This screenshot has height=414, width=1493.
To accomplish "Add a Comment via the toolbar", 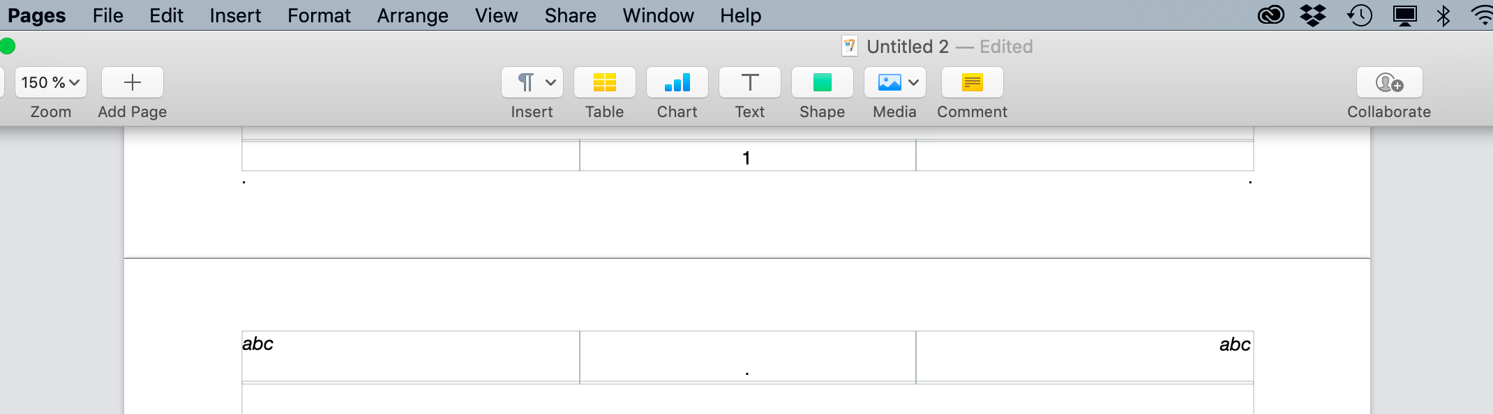I will click(972, 83).
